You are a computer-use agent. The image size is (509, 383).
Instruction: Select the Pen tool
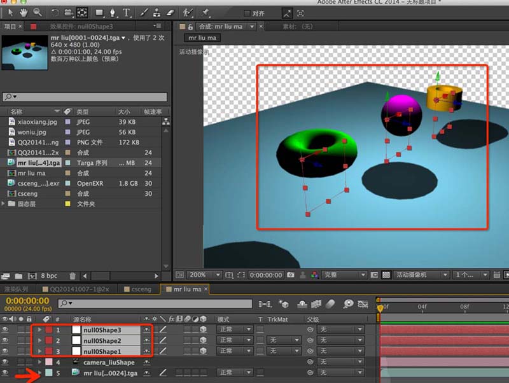pyautogui.click(x=113, y=12)
